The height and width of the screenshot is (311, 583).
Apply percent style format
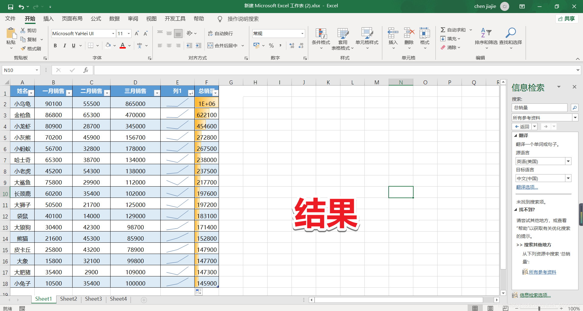[271, 46]
